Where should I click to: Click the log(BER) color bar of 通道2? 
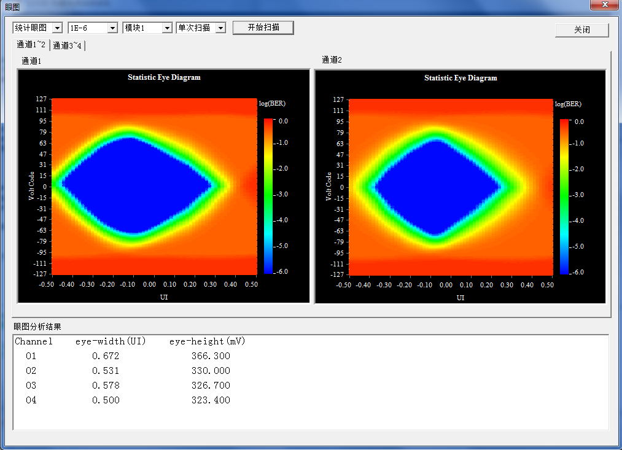[564, 196]
